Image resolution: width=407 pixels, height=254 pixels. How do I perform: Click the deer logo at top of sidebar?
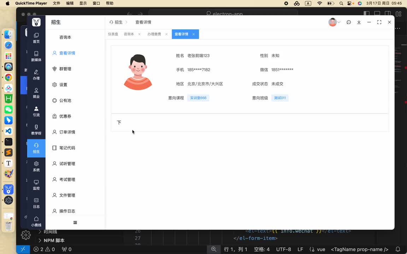(36, 22)
